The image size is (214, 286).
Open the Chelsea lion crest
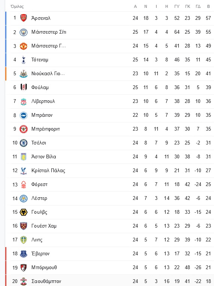[24, 143]
